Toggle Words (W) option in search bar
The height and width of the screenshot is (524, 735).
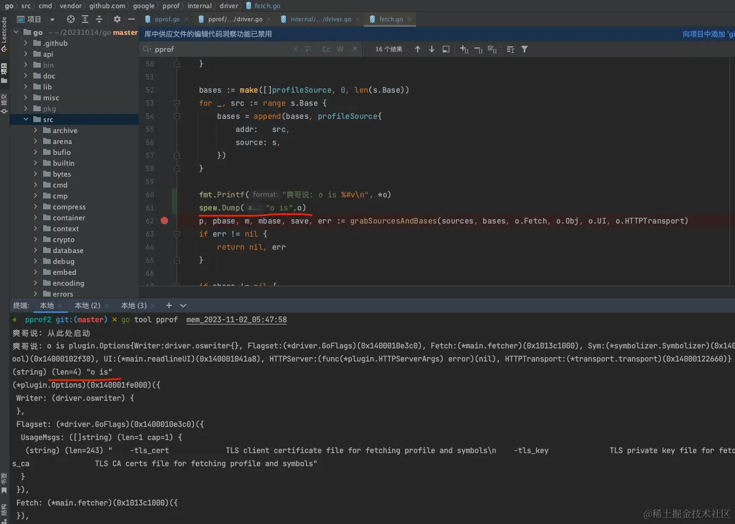tap(340, 49)
